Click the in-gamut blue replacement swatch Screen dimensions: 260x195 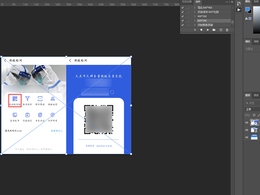point(250,18)
